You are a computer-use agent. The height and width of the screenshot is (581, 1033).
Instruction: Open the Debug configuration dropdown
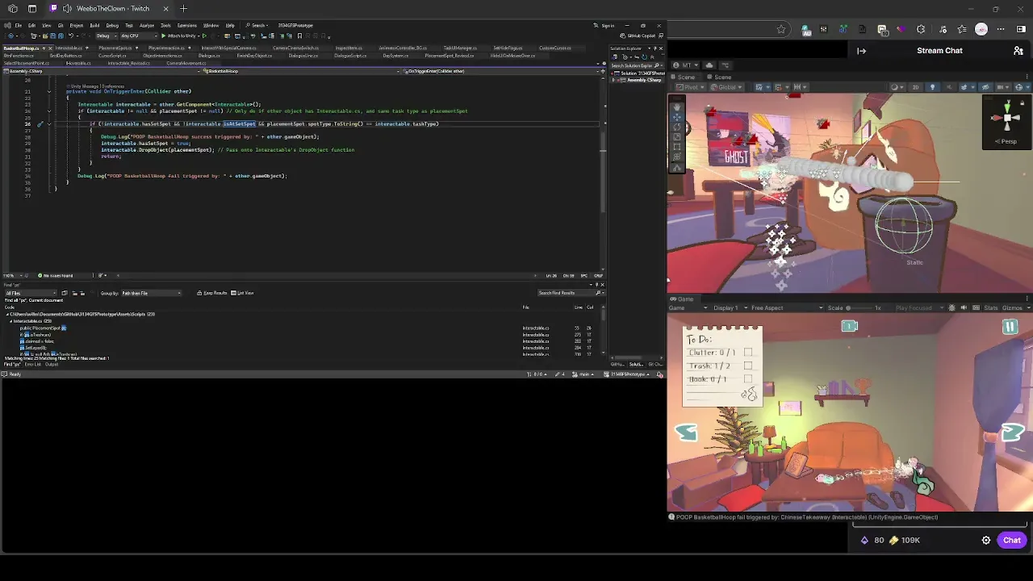(x=107, y=36)
